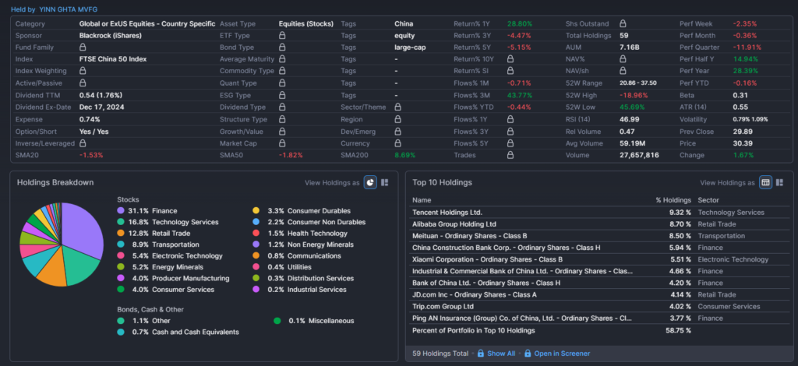Image resolution: width=798 pixels, height=366 pixels.
Task: Click the lock icon next to Shs Outstand
Action: 623,24
